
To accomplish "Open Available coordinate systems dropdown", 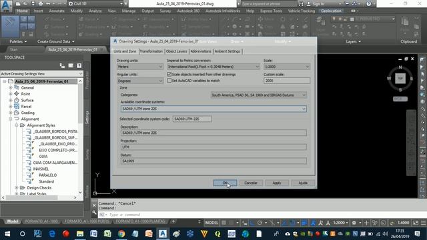I will 213,109.
